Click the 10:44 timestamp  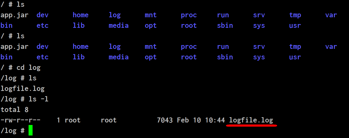(x=215, y=120)
